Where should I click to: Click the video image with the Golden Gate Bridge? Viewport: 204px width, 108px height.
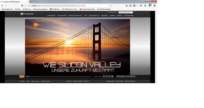click(x=78, y=47)
